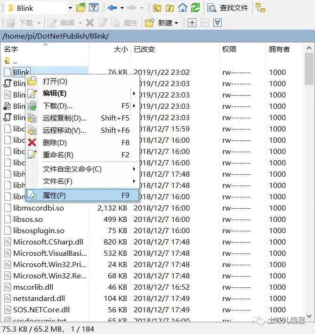Click the 新建 new button

pyautogui.click(x=159, y=23)
